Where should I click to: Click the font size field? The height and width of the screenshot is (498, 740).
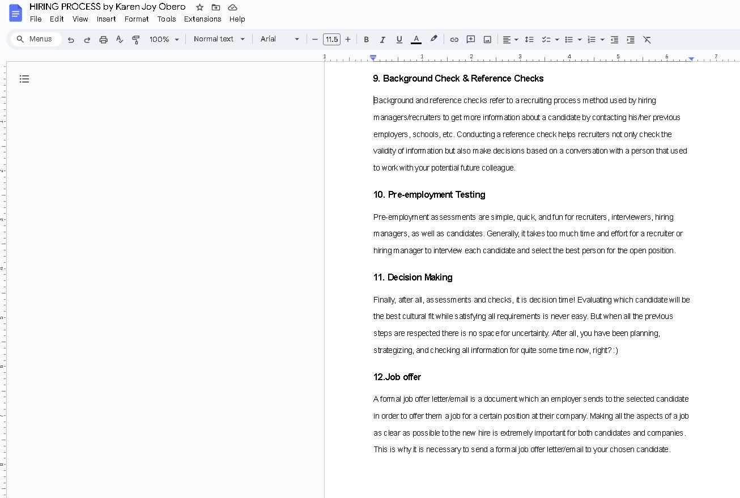331,40
